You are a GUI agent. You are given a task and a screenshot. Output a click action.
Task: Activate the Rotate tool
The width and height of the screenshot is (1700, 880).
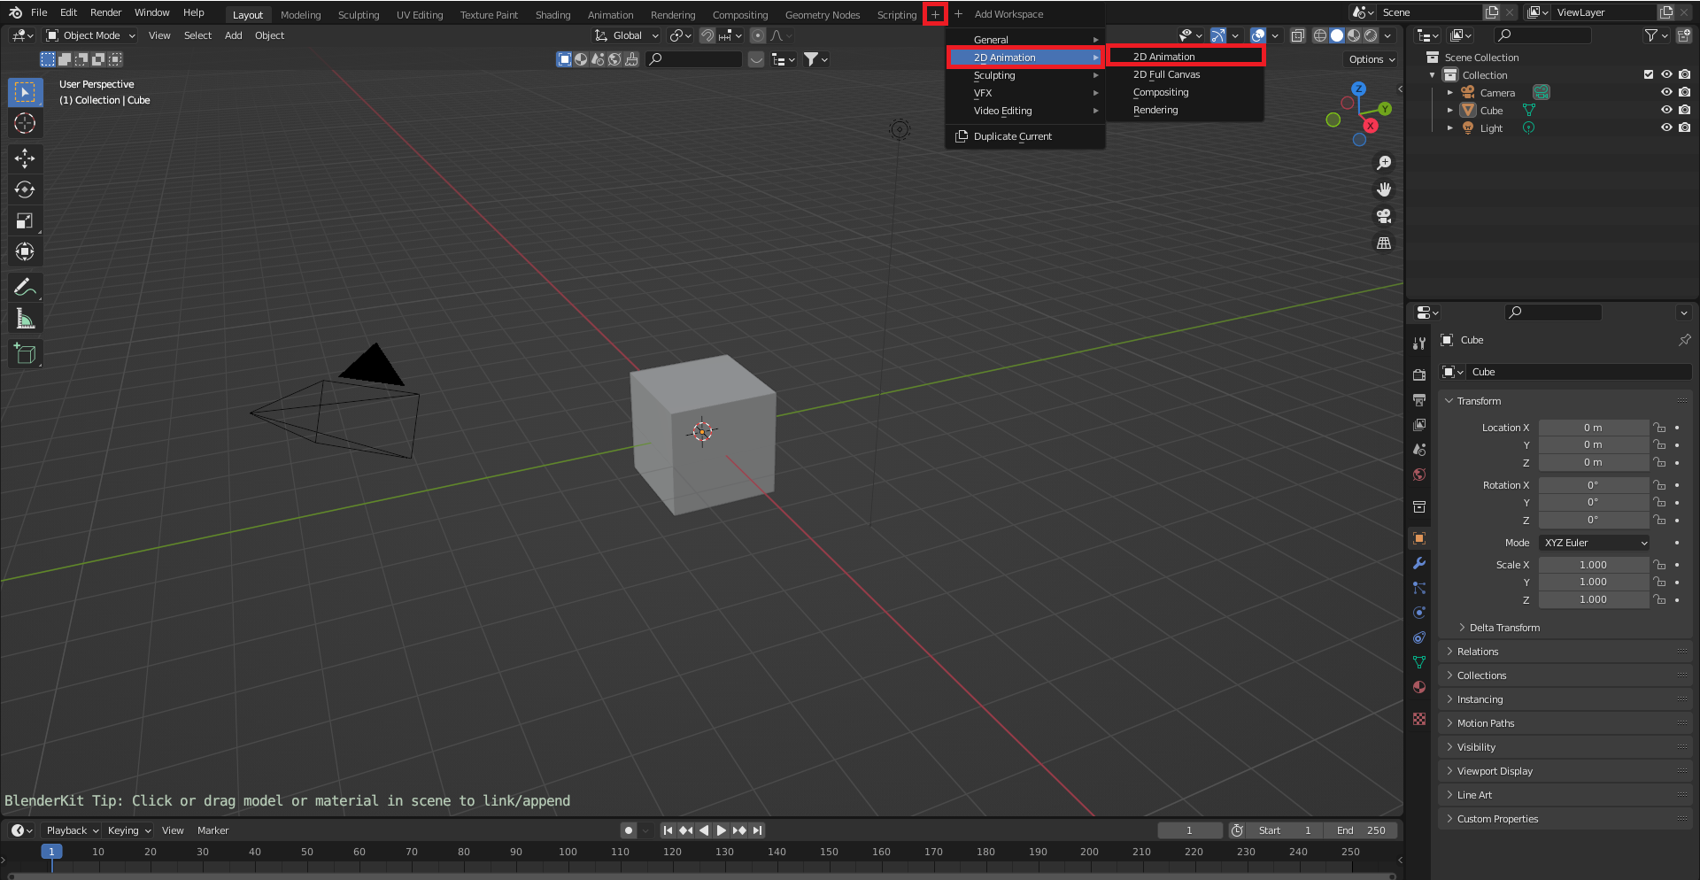25,189
